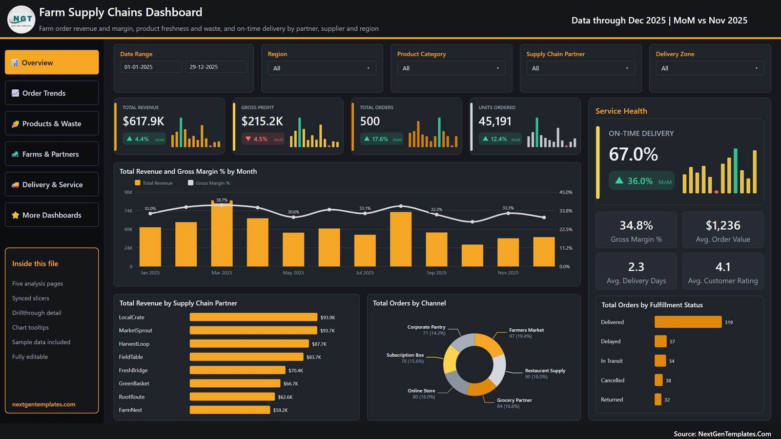The width and height of the screenshot is (781, 439).
Task: Click the Avg. Customer Rating 4.1 card
Action: (723, 272)
